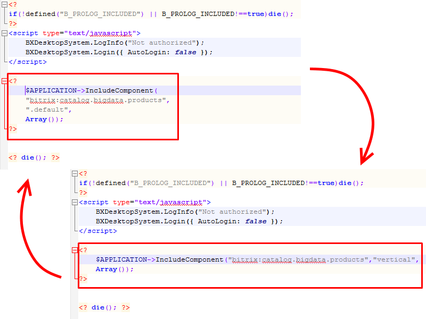The image size is (426, 319).
Task: Click the false keyword in upper Login call
Action: [185, 52]
